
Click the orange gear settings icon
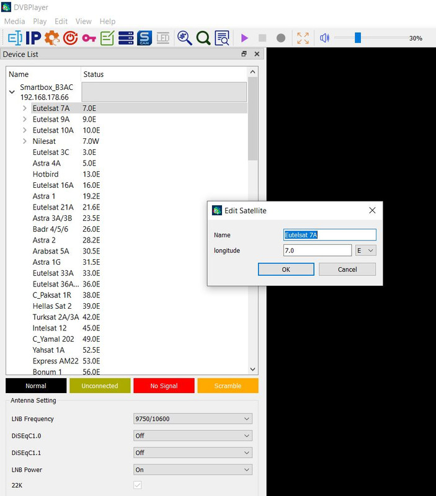point(52,38)
